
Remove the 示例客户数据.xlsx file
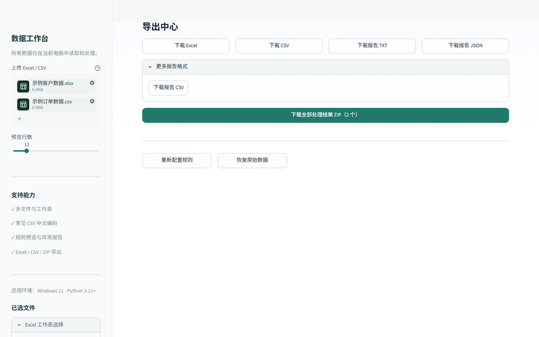92,83
